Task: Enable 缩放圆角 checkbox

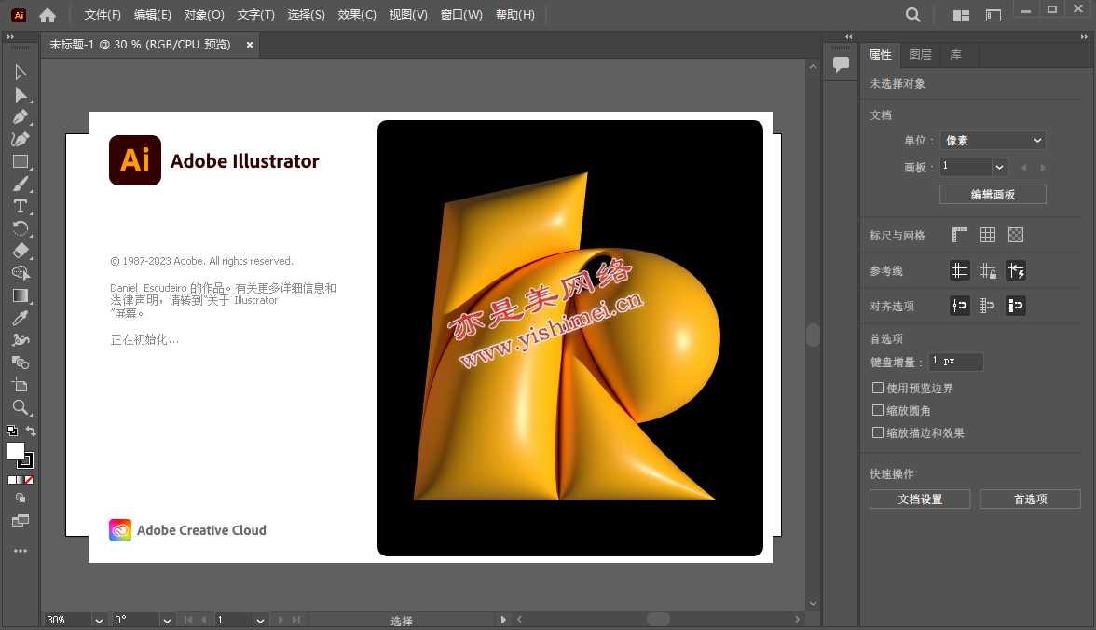Action: click(x=878, y=410)
